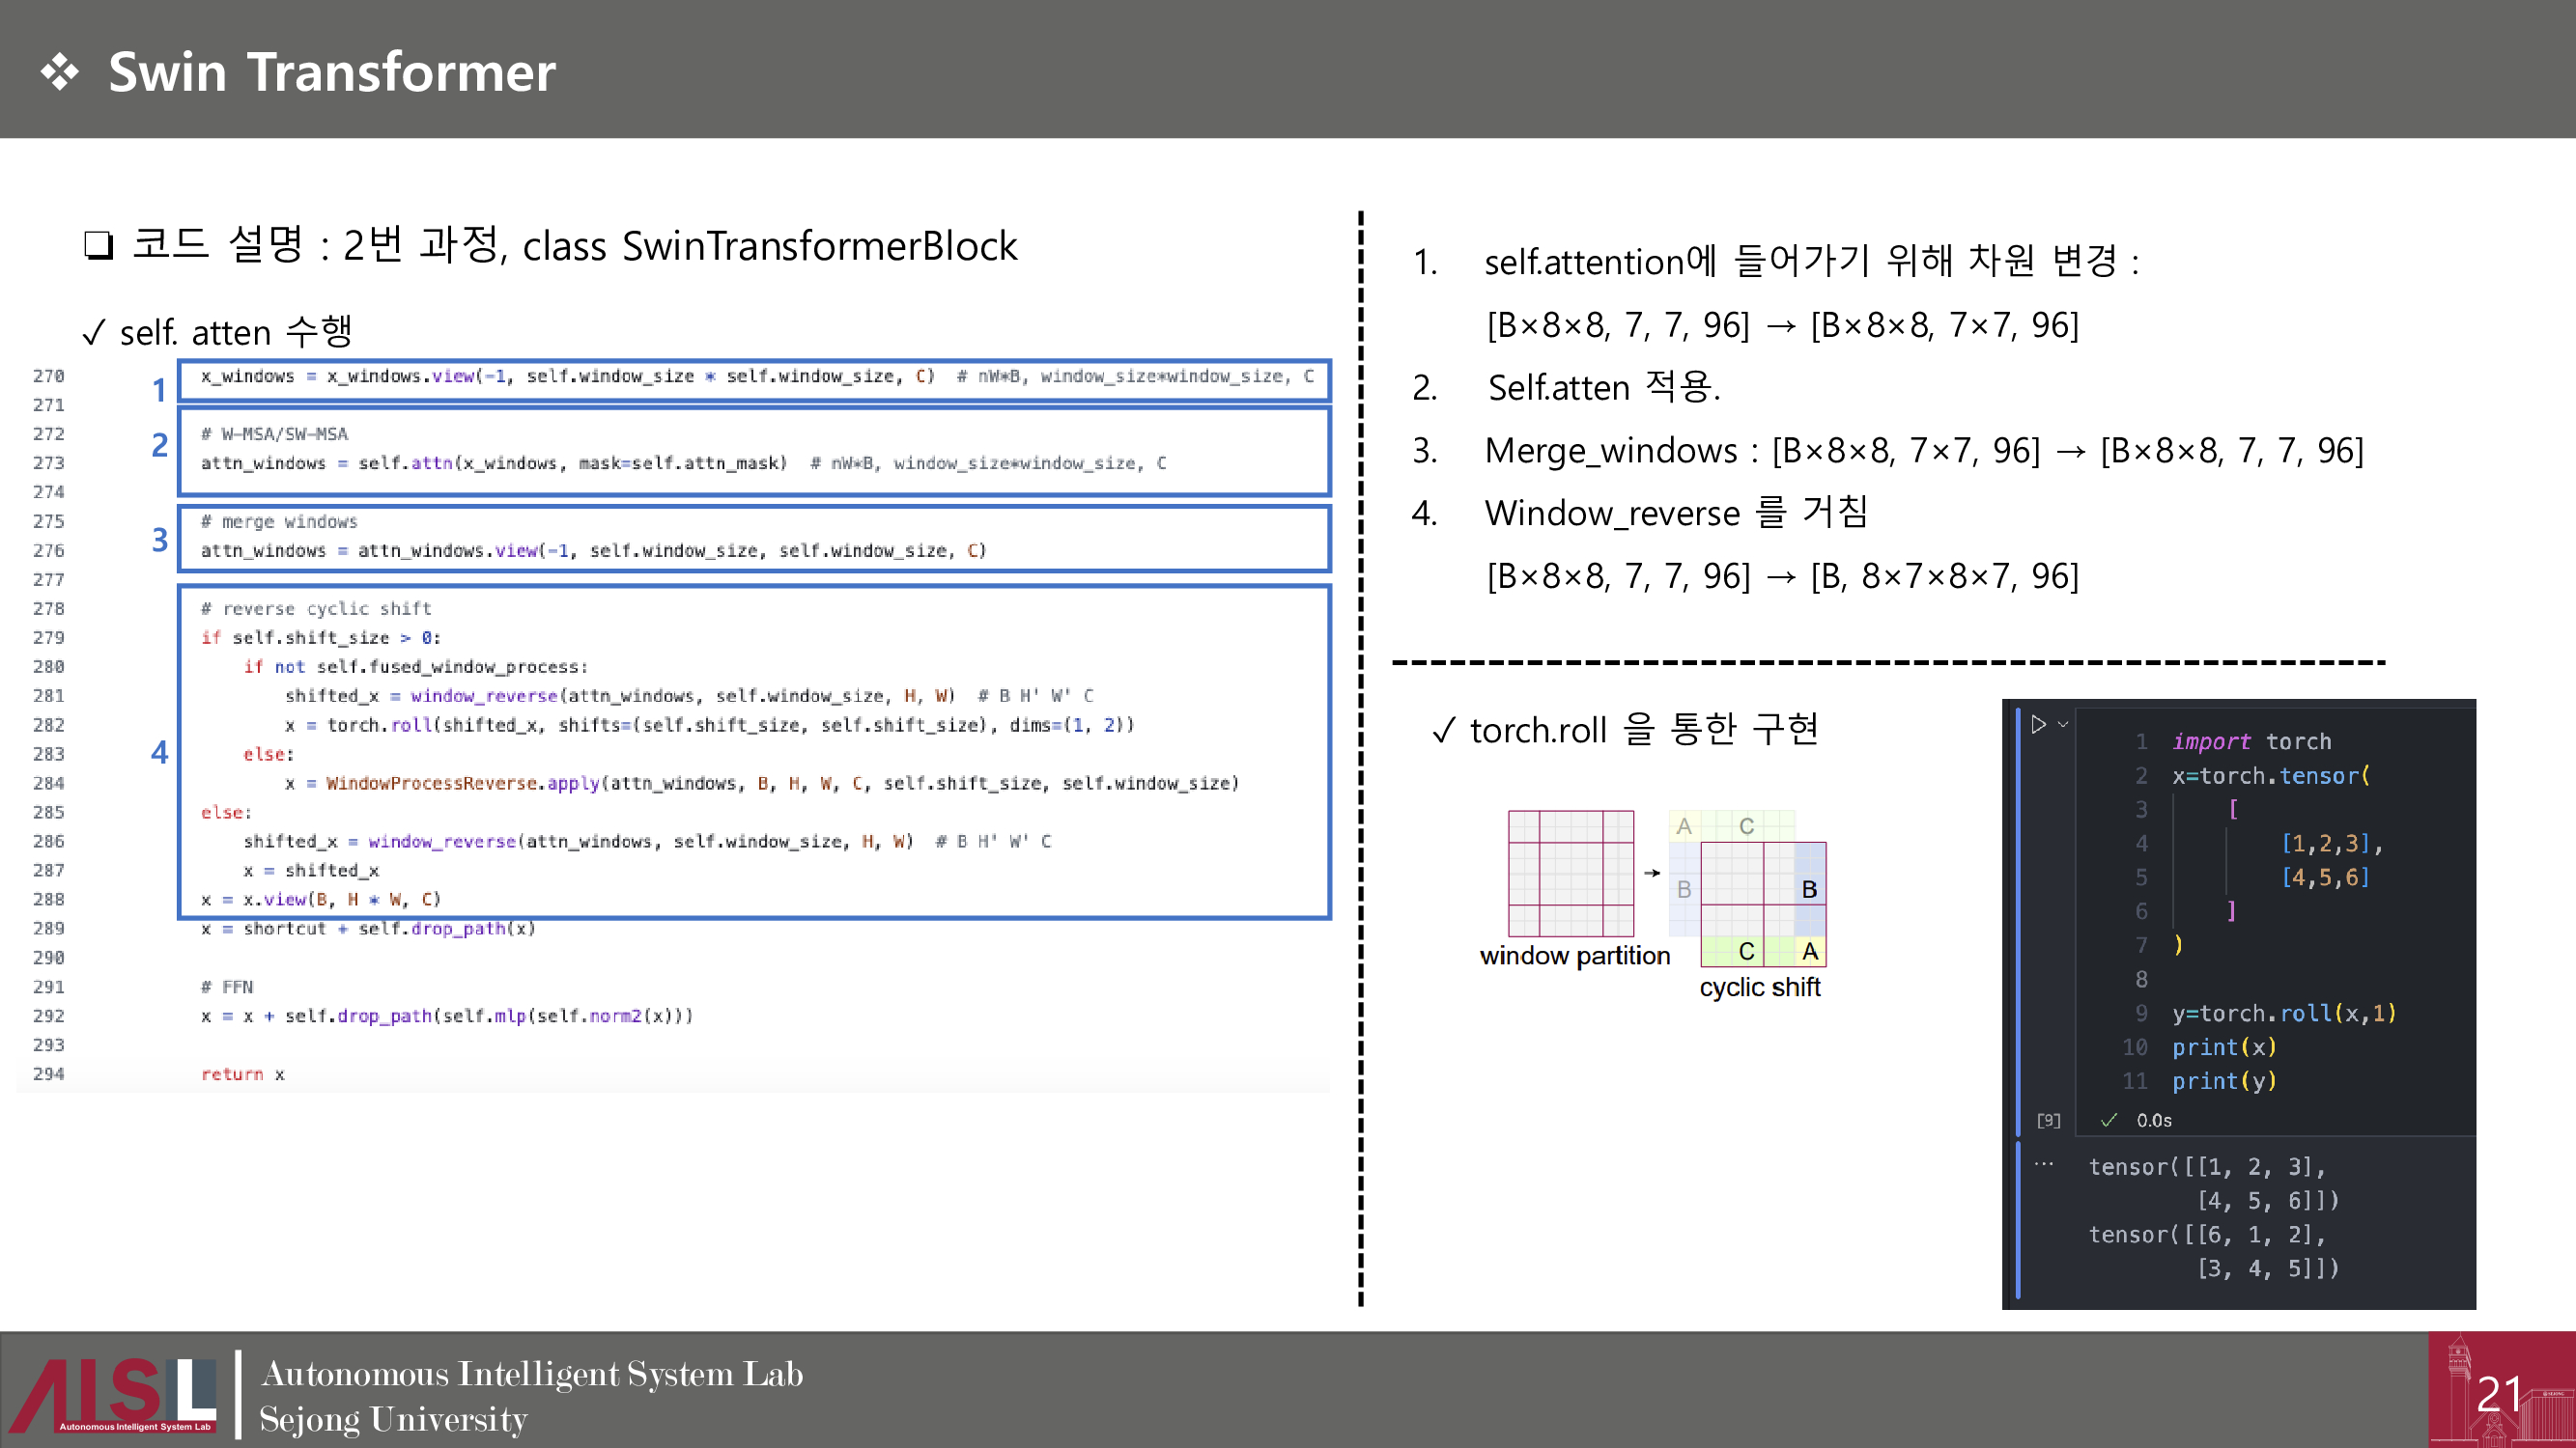This screenshot has height=1448, width=2576.
Task: Click blue step number 1 label
Action: (159, 390)
